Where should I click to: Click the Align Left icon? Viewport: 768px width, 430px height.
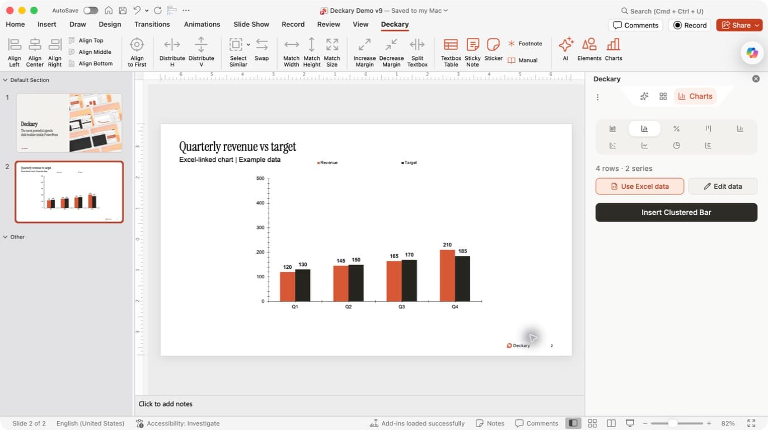click(x=15, y=45)
